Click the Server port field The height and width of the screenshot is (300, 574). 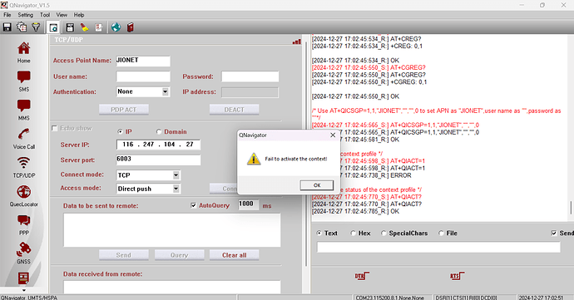coord(159,160)
